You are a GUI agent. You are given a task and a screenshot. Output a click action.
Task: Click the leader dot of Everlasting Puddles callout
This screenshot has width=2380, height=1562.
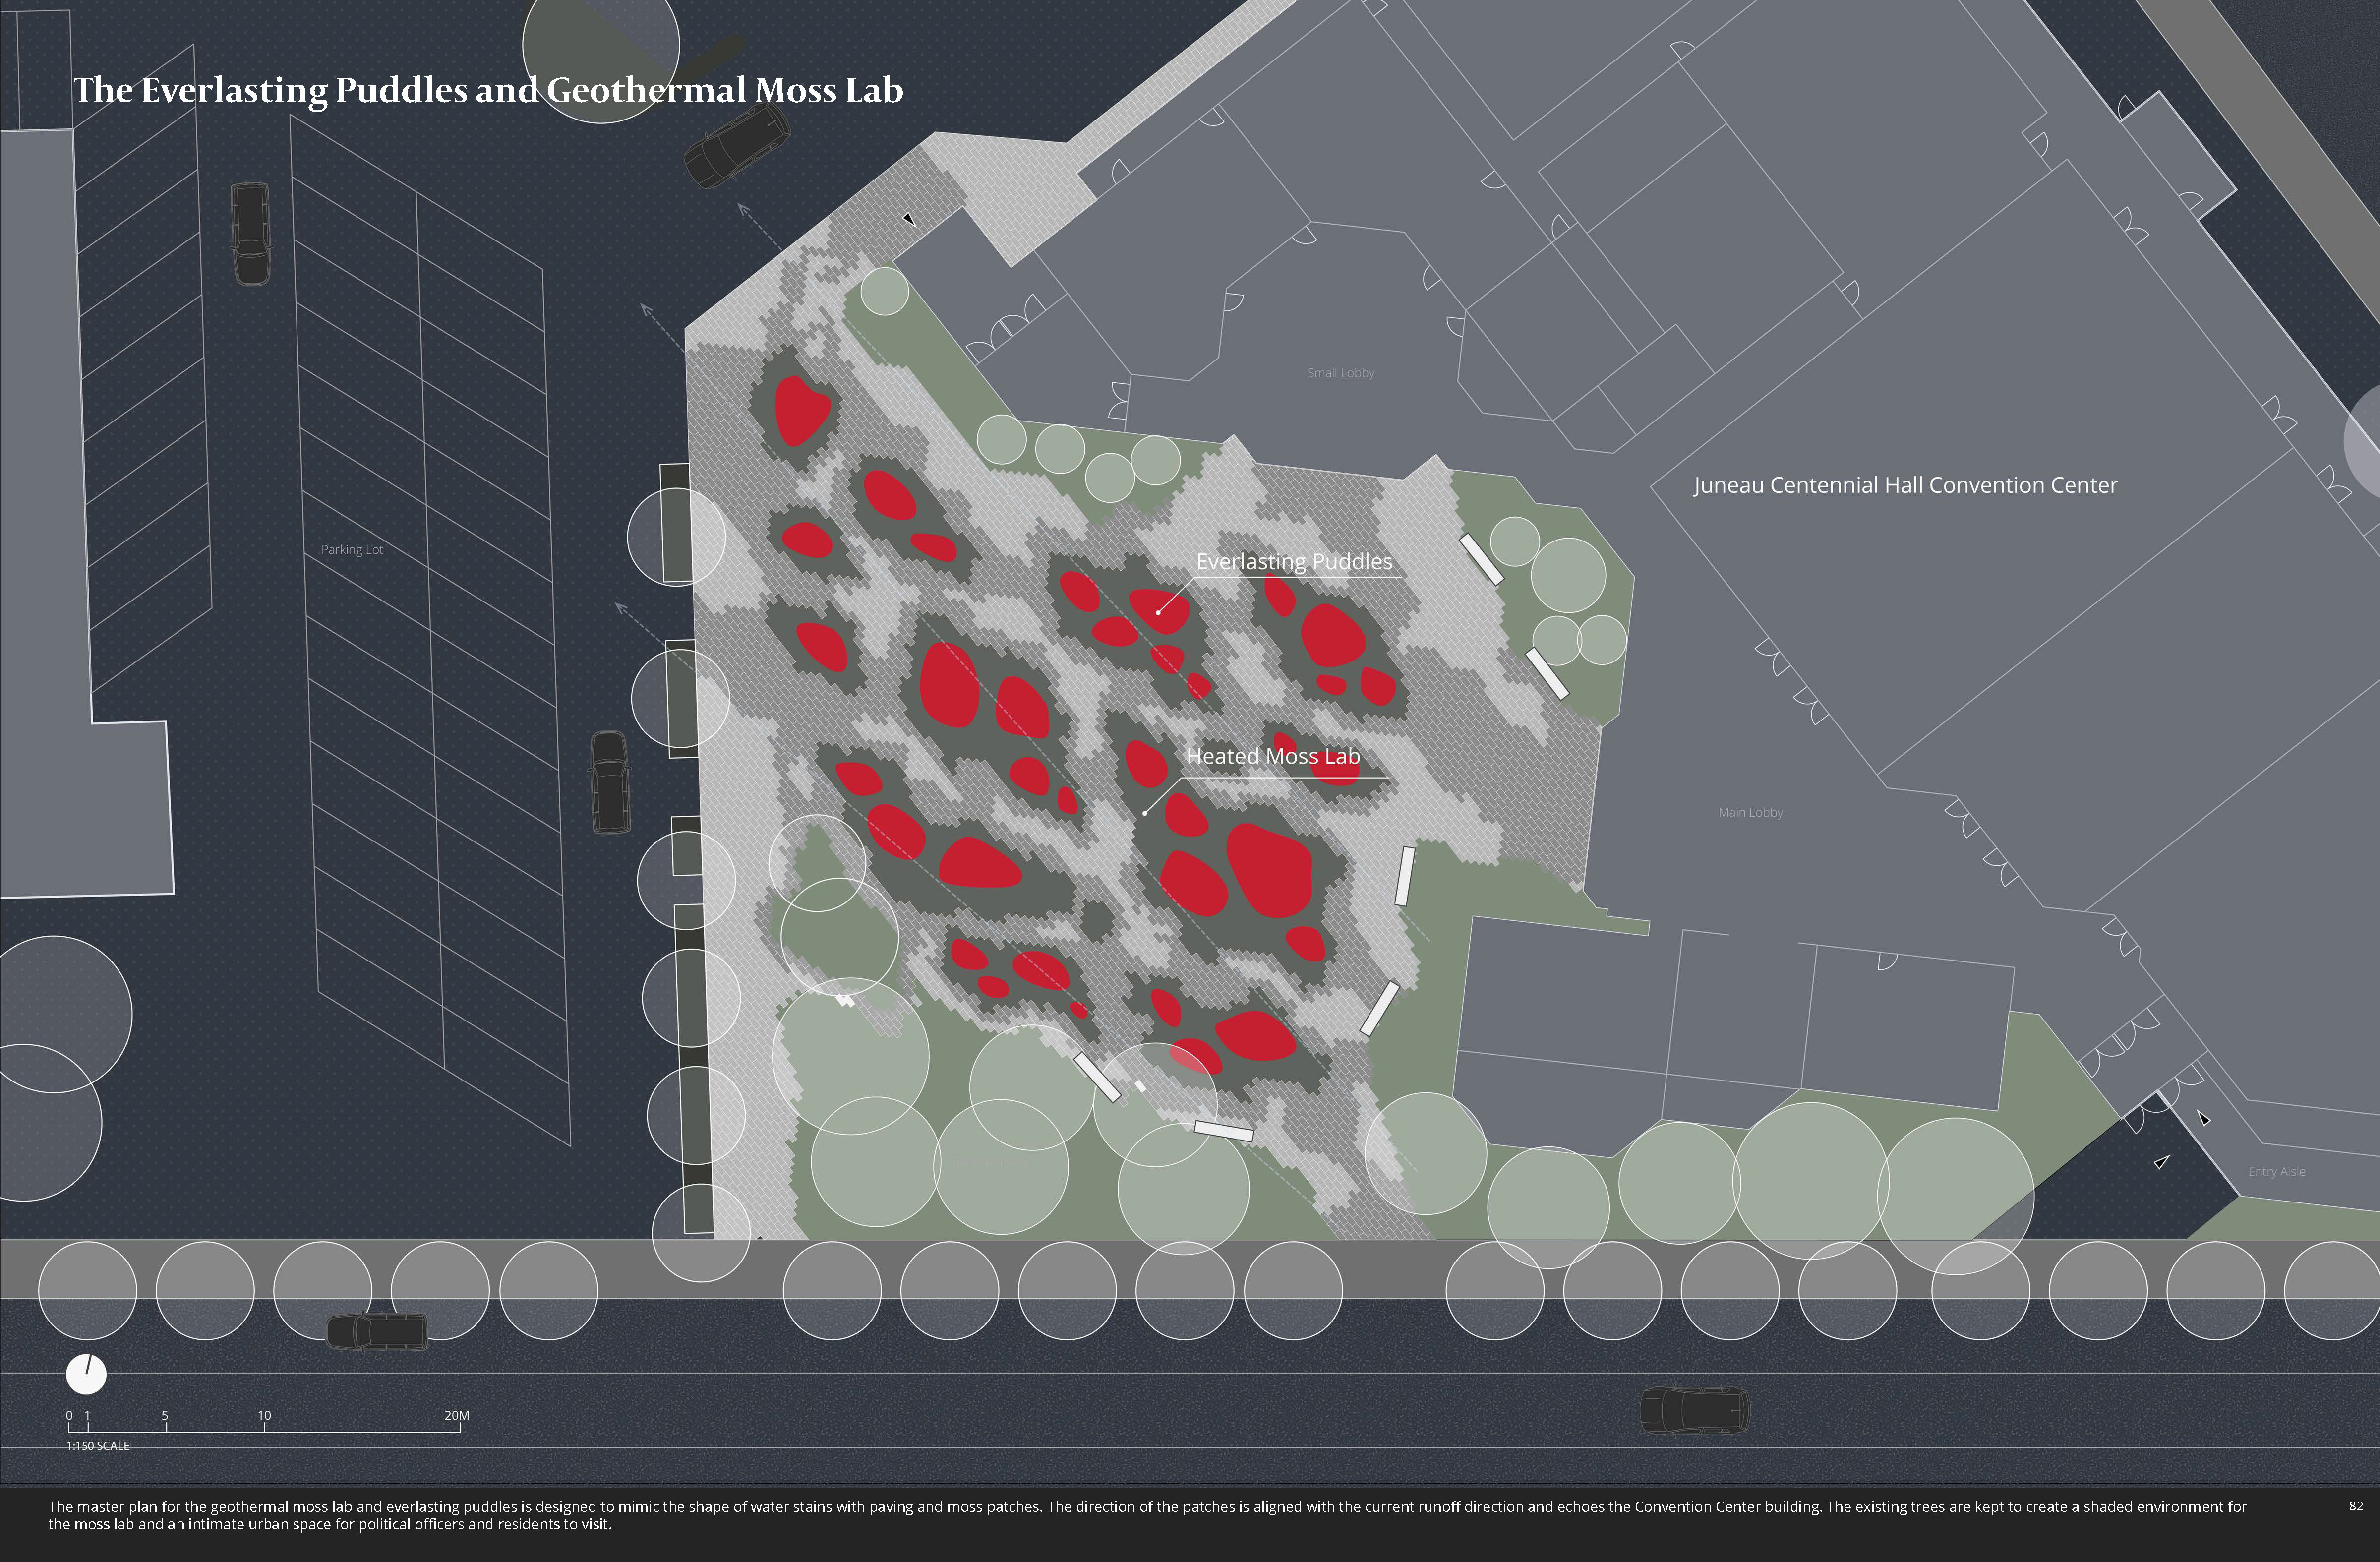(1158, 612)
